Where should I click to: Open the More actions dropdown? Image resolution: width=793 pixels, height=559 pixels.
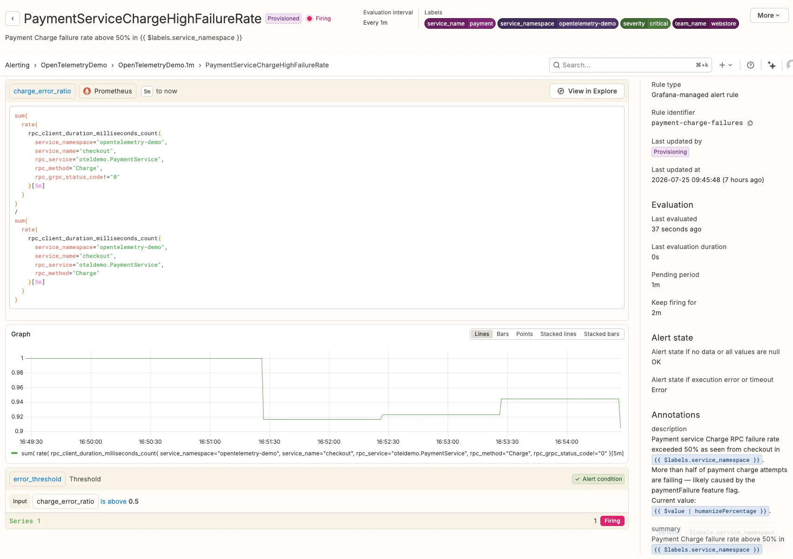[769, 15]
